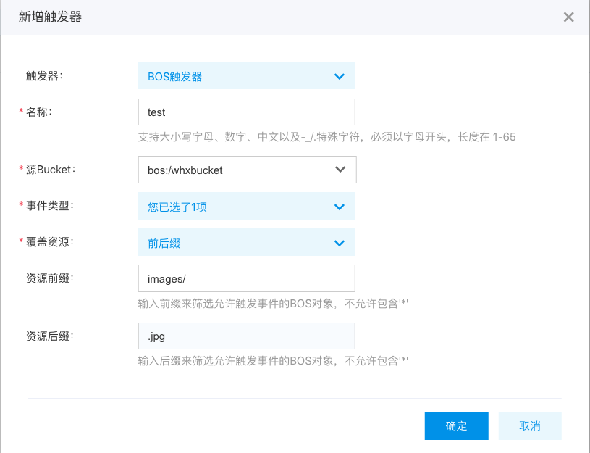Click the name rule hint about 长度在 1-65
590x453 pixels.
coord(326,137)
